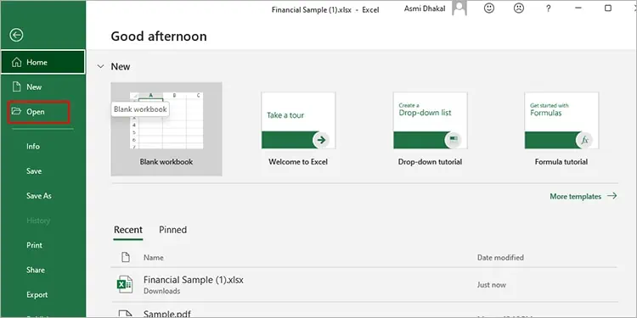
Task: Open the Drop-down tutorial template
Action: [431, 129]
